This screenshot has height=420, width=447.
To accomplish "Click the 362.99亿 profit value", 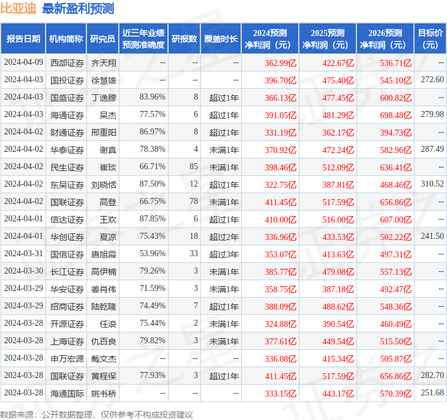I will point(281,63).
